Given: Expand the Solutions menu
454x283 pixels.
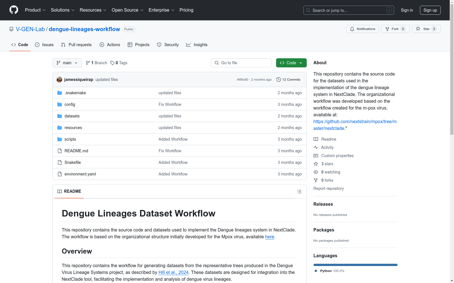Looking at the screenshot, I should coord(63,10).
